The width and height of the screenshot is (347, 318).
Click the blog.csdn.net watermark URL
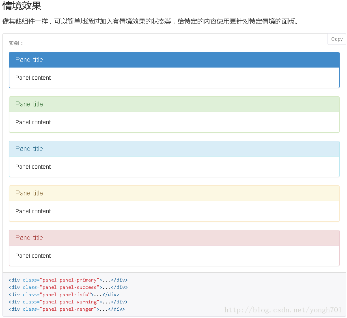pyautogui.click(x=283, y=310)
